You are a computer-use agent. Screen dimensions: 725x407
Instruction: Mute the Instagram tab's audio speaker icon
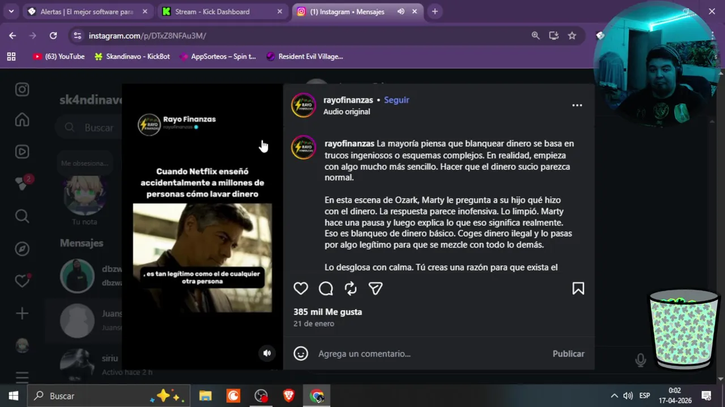[401, 11]
